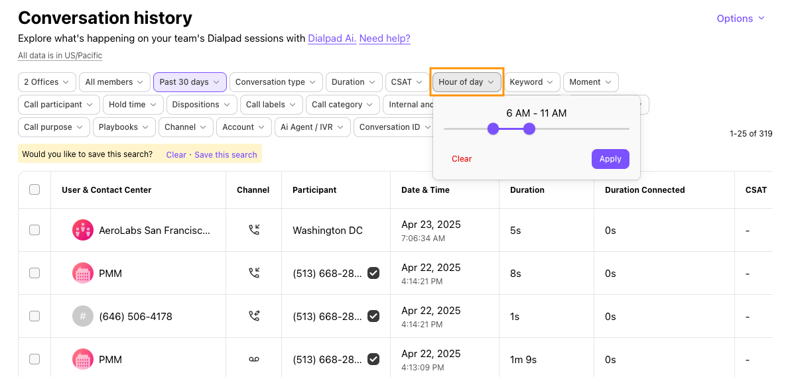The image size is (788, 377).
Task: Open the Moment filter dropdown
Action: coord(590,81)
